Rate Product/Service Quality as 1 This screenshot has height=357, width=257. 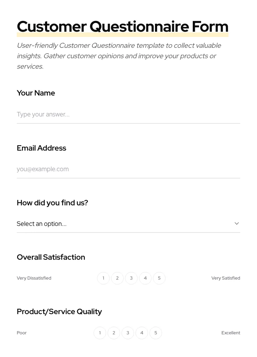click(100, 333)
